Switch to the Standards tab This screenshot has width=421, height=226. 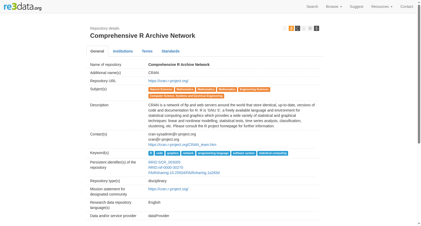(171, 51)
